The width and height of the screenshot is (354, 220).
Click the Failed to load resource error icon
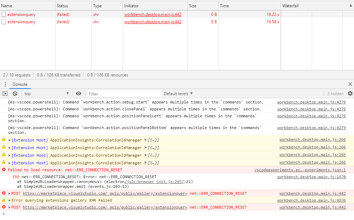(4, 170)
